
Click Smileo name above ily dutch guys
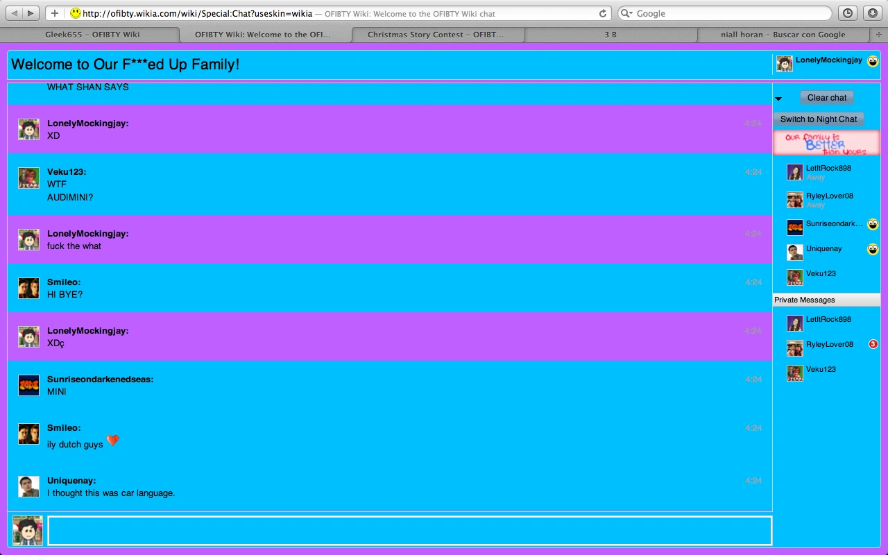(64, 428)
